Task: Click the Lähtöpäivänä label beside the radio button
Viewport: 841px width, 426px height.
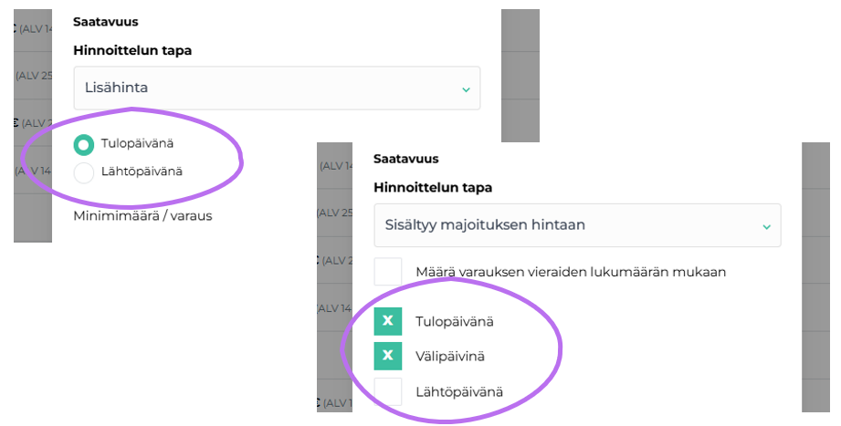Action: click(x=141, y=171)
